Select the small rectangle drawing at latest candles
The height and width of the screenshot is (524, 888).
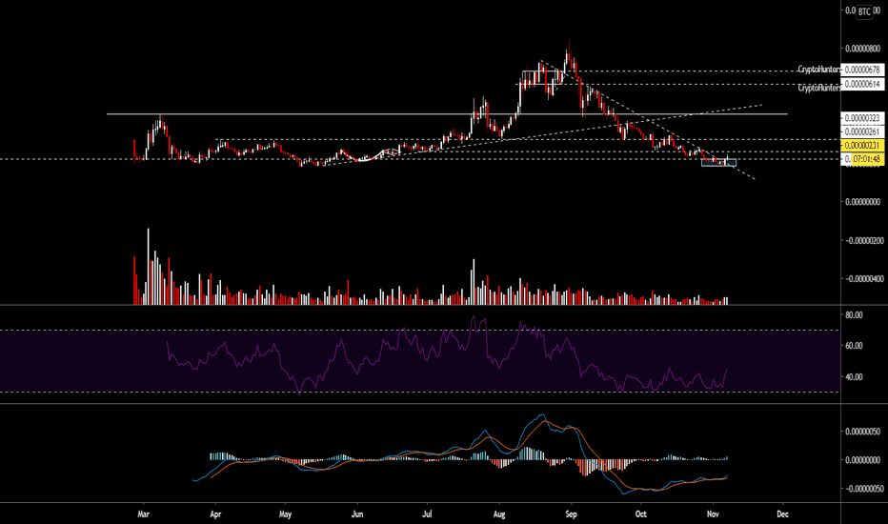[x=718, y=163]
